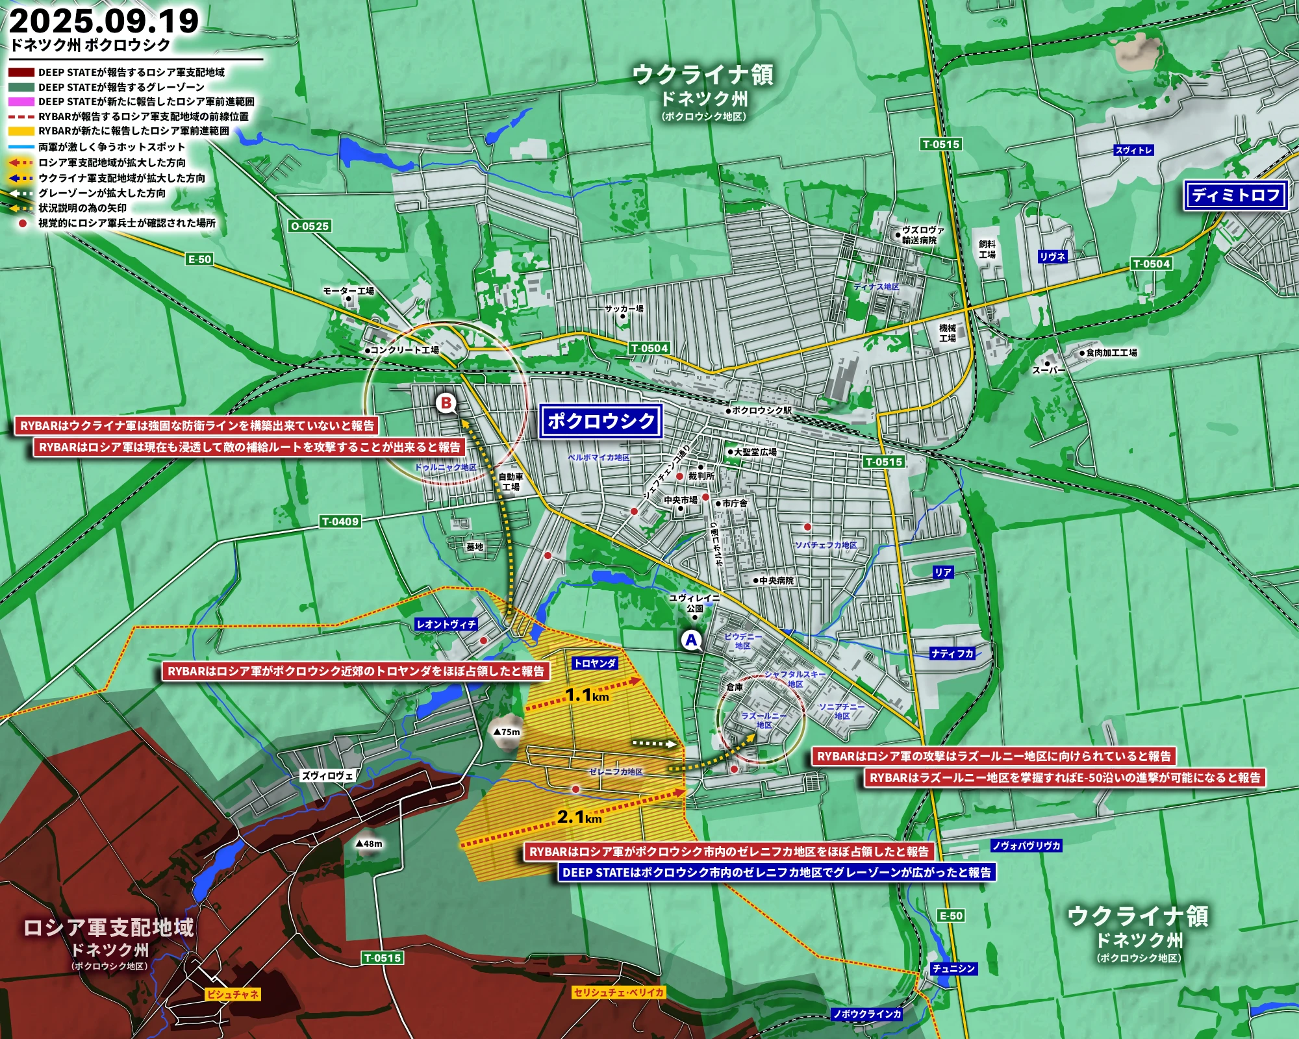This screenshot has width=1299, height=1039.
Task: Click the ポクロウシク city label
Action: point(601,421)
